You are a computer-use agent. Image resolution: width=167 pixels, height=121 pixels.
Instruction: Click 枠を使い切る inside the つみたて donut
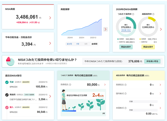pyautogui.click(x=126, y=30)
